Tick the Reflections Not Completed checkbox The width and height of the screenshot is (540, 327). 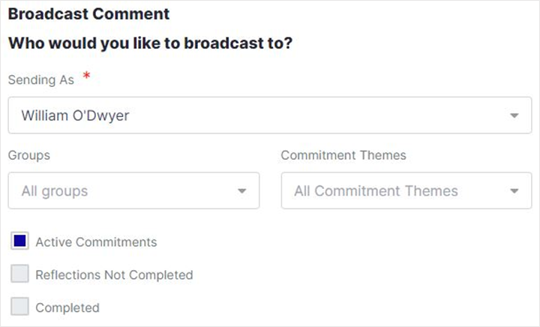[20, 274]
